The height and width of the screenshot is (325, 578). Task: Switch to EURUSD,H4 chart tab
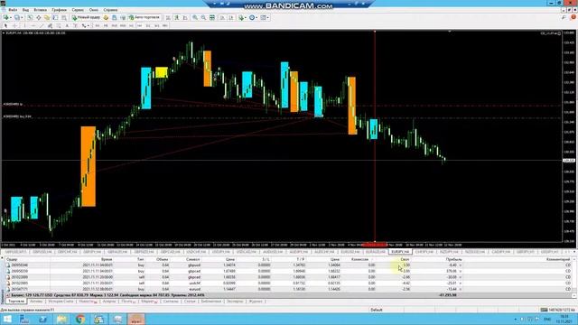point(350,252)
